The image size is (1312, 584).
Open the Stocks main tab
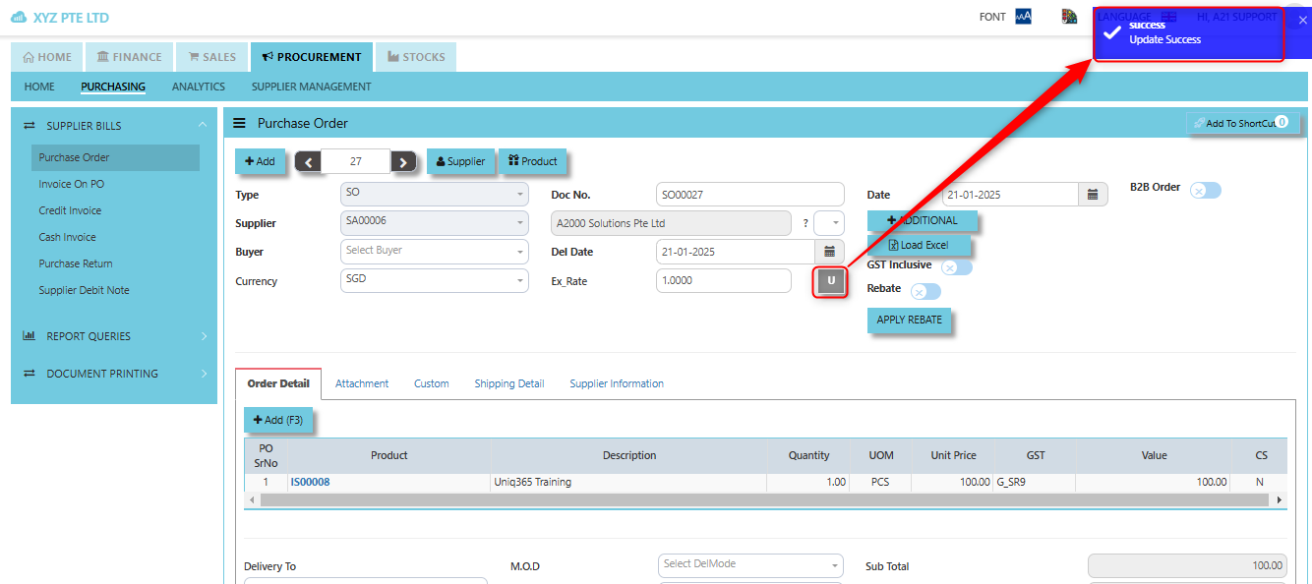416,57
